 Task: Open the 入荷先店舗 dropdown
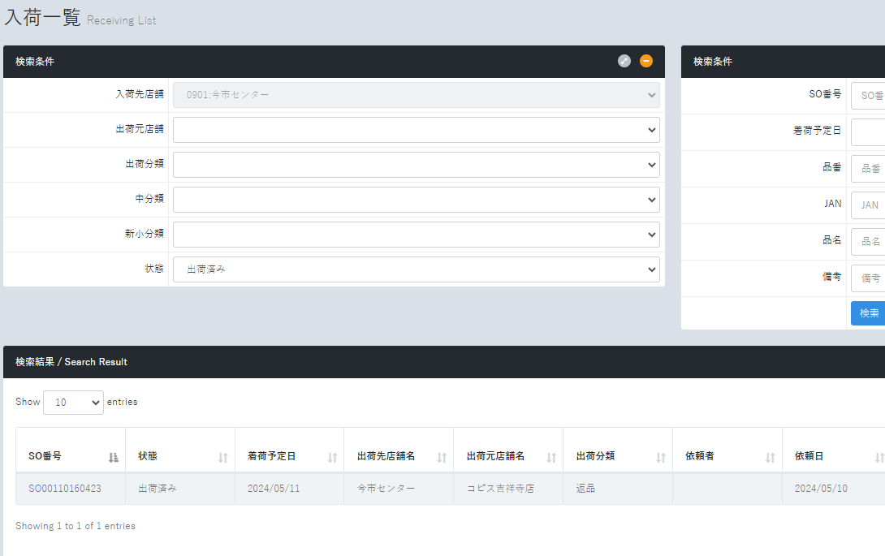coord(416,95)
